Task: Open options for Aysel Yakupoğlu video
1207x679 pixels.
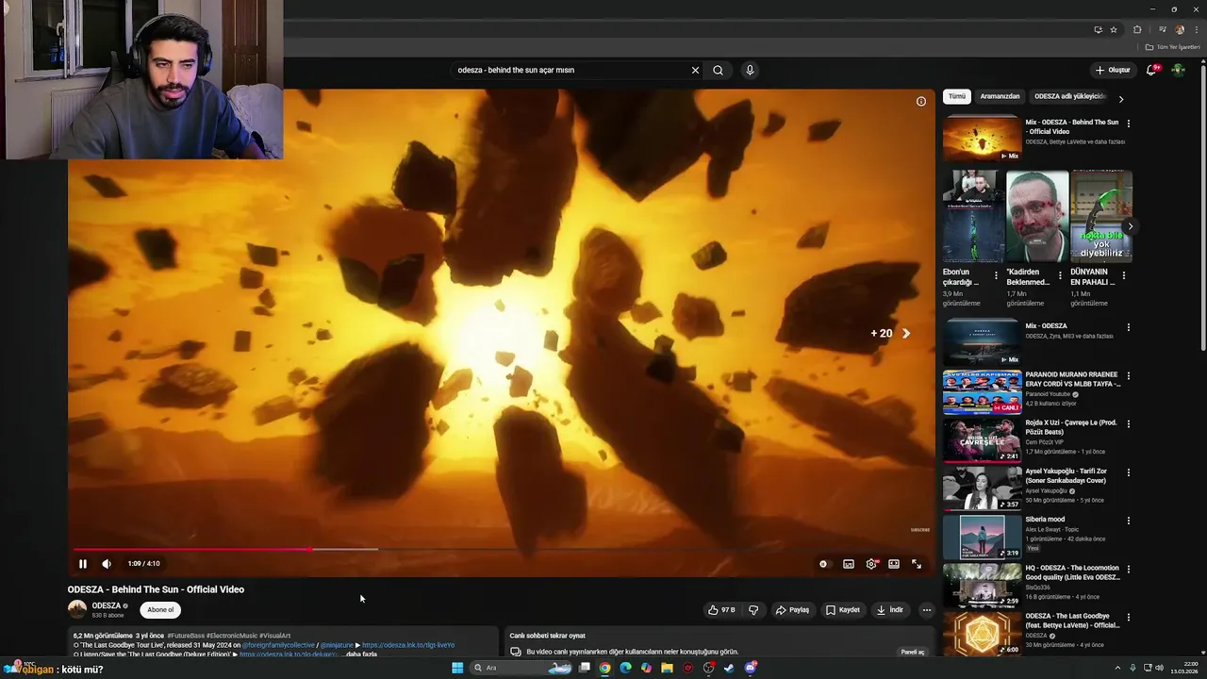Action: pos(1128,472)
